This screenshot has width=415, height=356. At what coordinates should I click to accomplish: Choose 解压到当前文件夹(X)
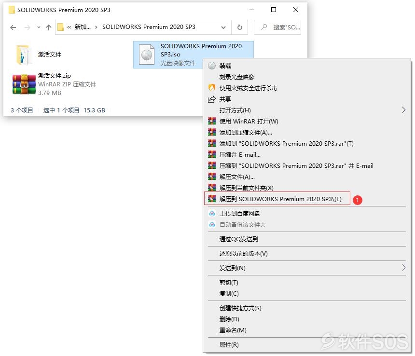tap(307, 188)
